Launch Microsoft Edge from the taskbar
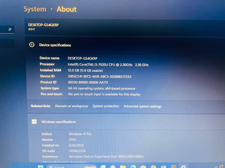Screen dimensions: 225x168 133,166
